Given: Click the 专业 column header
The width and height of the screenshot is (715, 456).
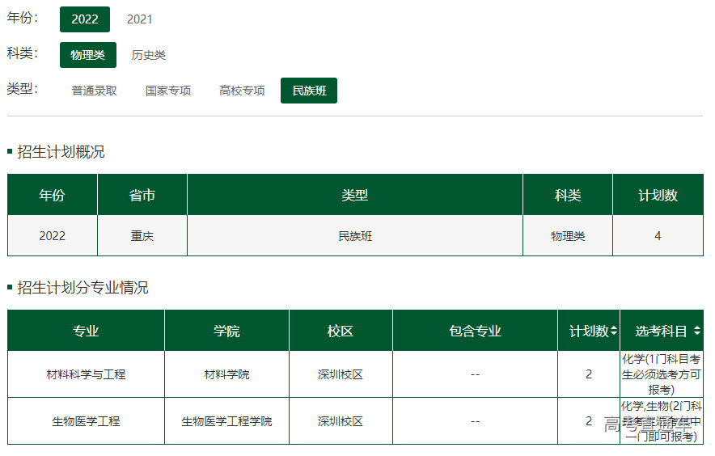Looking at the screenshot, I should 86,331.
